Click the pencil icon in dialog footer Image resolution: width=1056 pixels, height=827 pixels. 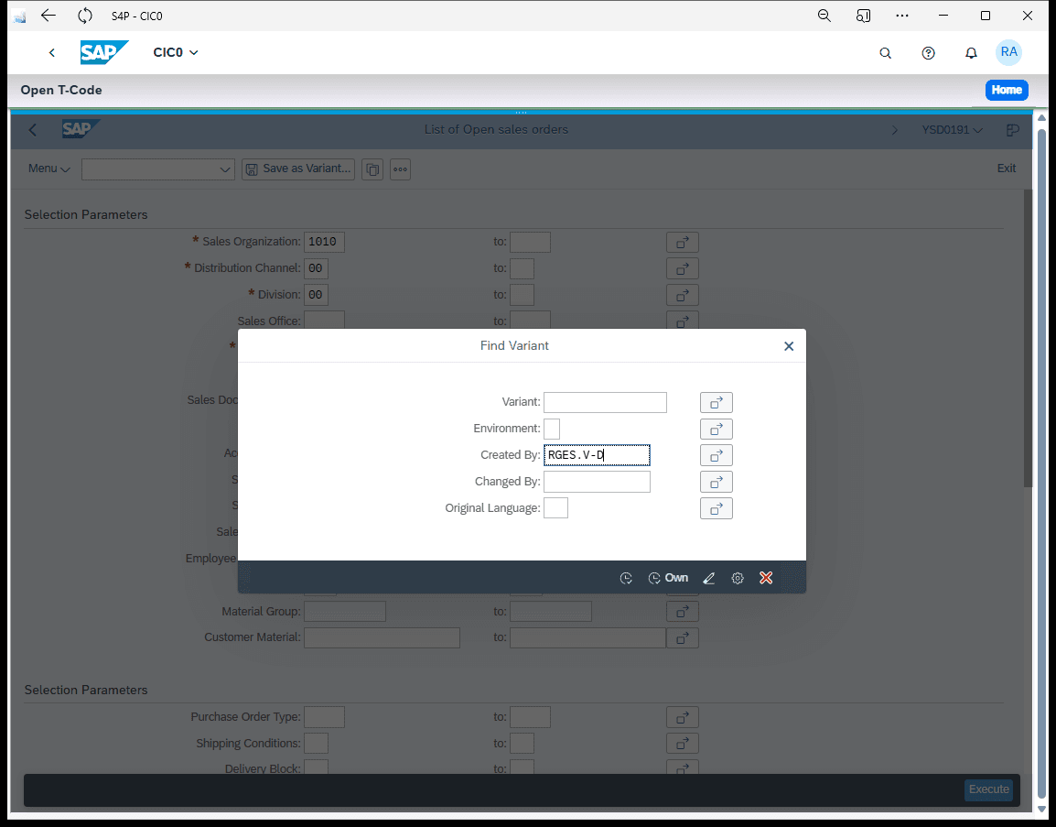(708, 578)
